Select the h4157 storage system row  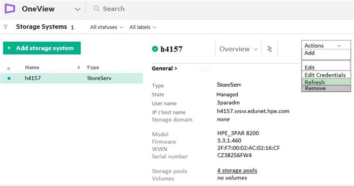point(71,78)
